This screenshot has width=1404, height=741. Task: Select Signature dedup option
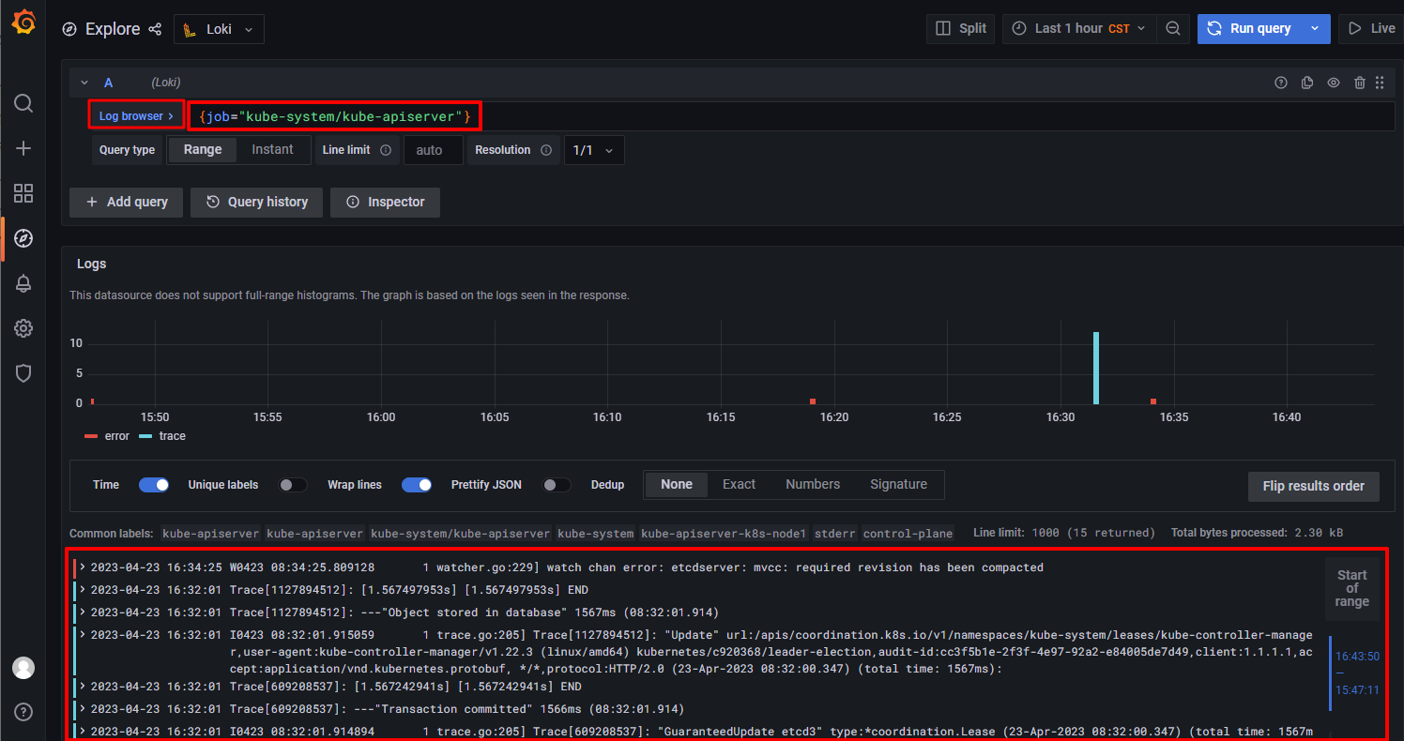coord(898,485)
